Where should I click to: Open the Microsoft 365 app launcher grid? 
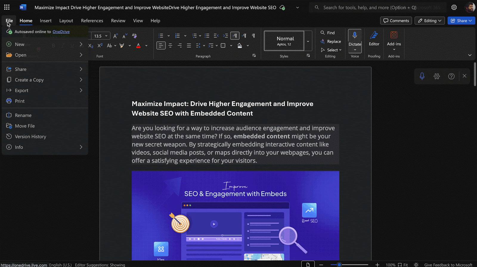[7, 7]
